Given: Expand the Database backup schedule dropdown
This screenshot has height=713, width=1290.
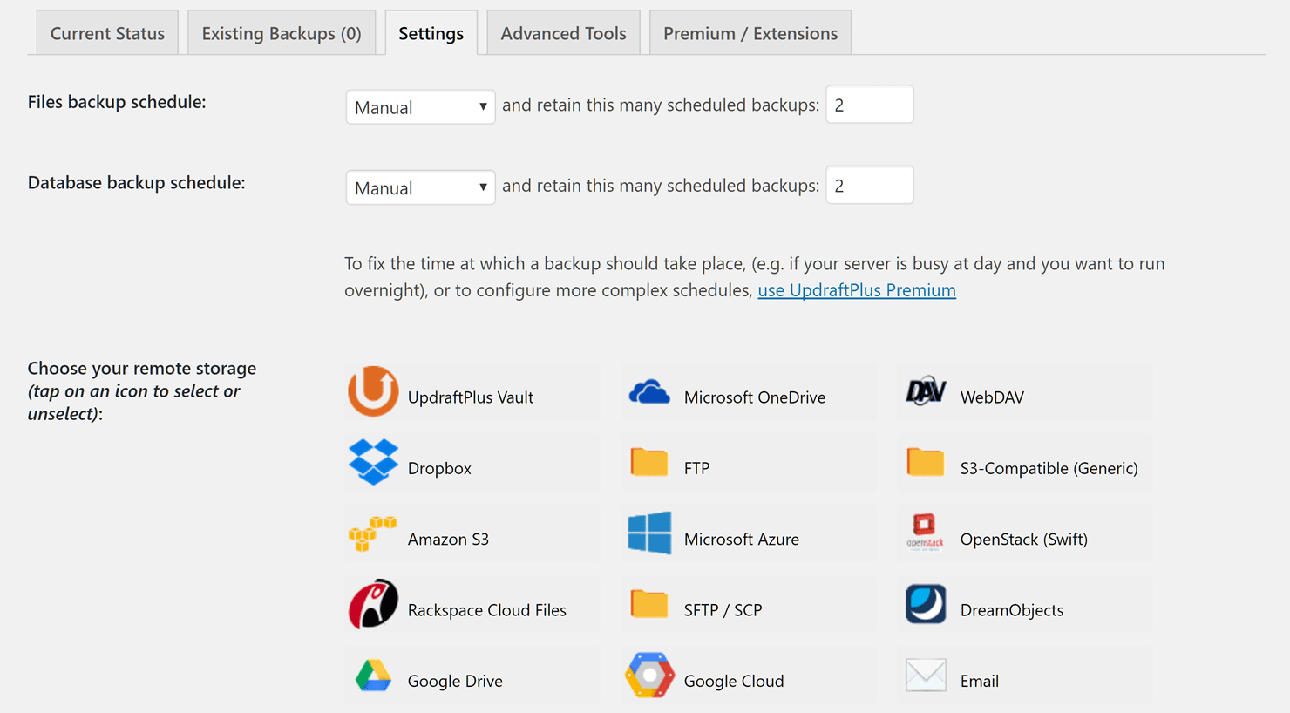Looking at the screenshot, I should click(420, 187).
